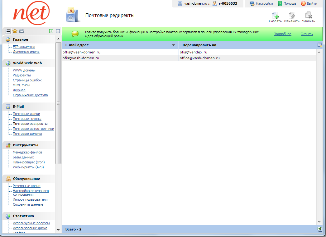Open Менеджер файлов in the sidebar
This screenshot has width=326, height=237.
[27, 153]
